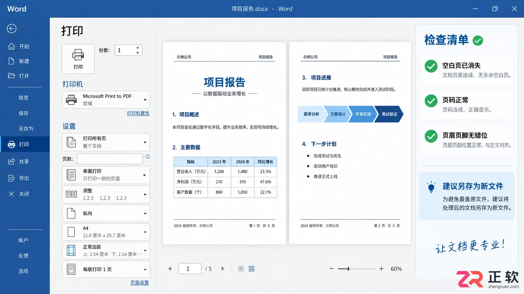Viewport: 524px width, 294px height.
Task: Click the current page number box
Action: point(190,269)
